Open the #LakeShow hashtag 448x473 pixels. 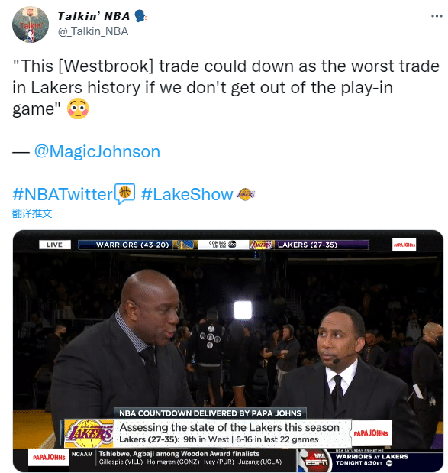tap(187, 194)
